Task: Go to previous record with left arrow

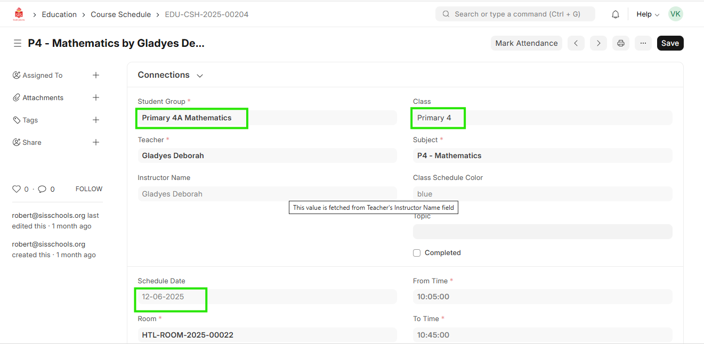Action: [x=576, y=43]
